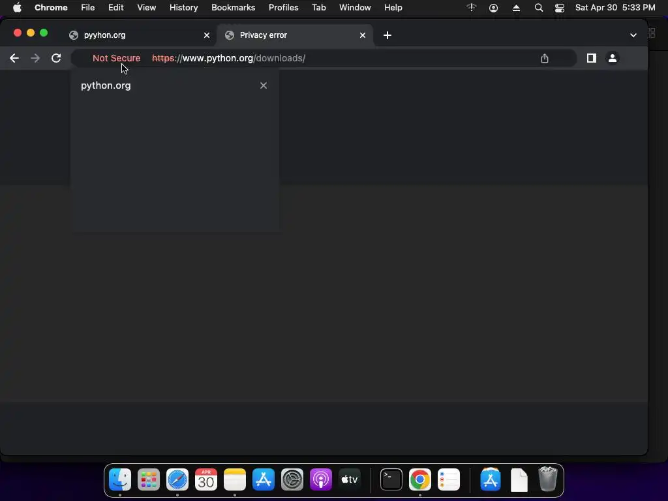Open the Profiles menu
This screenshot has width=668, height=501.
(283, 8)
